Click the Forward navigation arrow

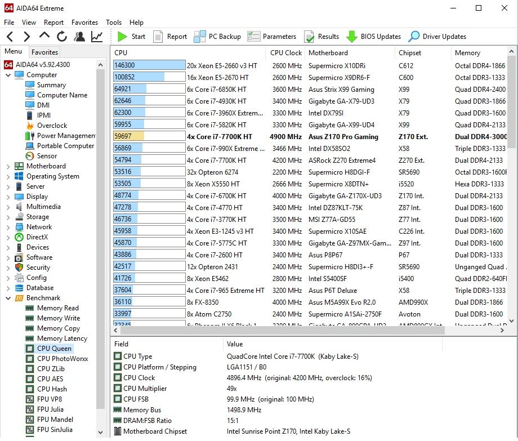(x=27, y=37)
